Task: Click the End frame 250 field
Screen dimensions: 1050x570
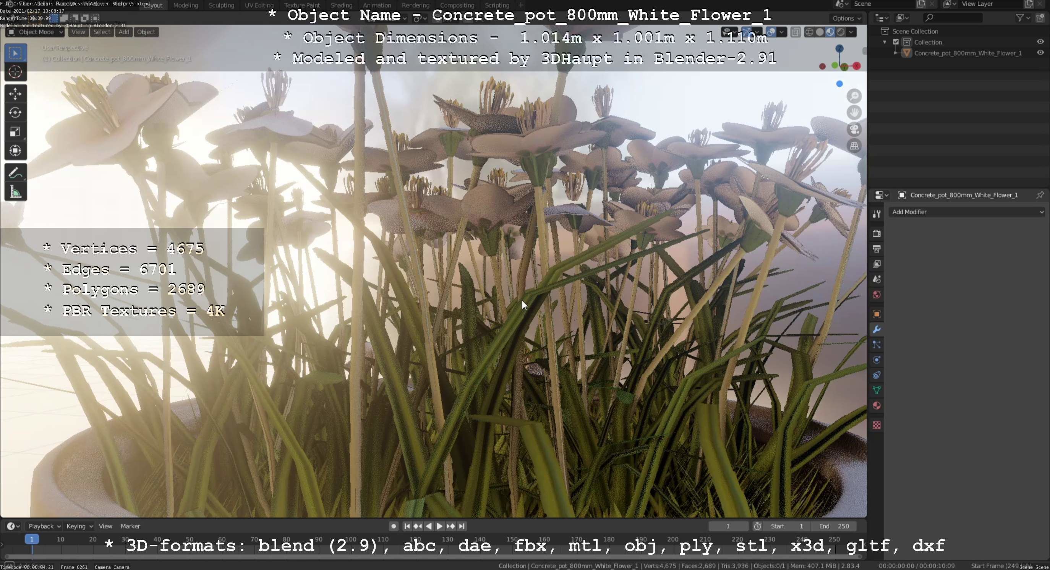Action: (x=834, y=526)
